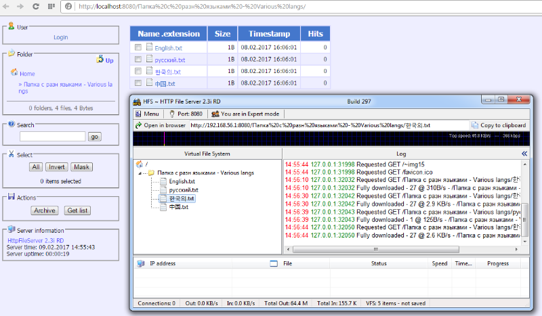Sort the files by Size column header

tap(222, 33)
